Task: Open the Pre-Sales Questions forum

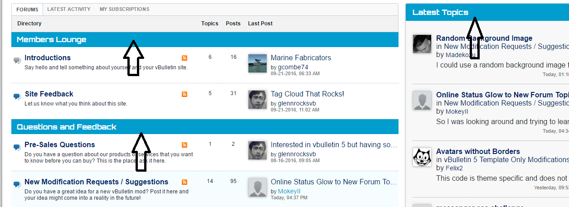Action: [60, 144]
